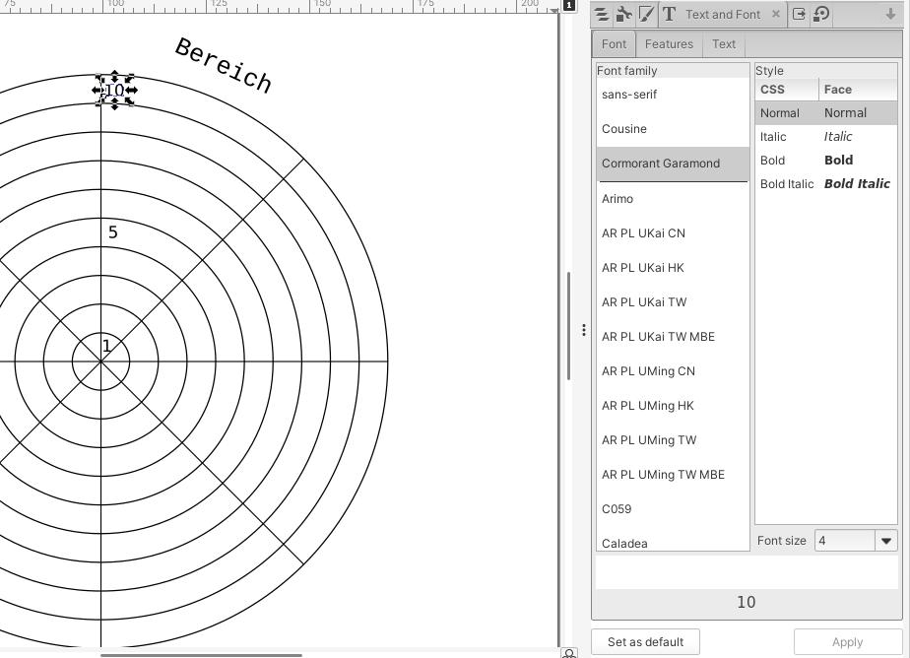
Task: Click the canvas horizontal scrollbar
Action: point(201,655)
